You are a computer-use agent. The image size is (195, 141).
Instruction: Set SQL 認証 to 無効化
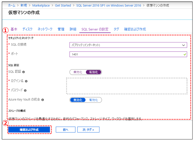78,72
